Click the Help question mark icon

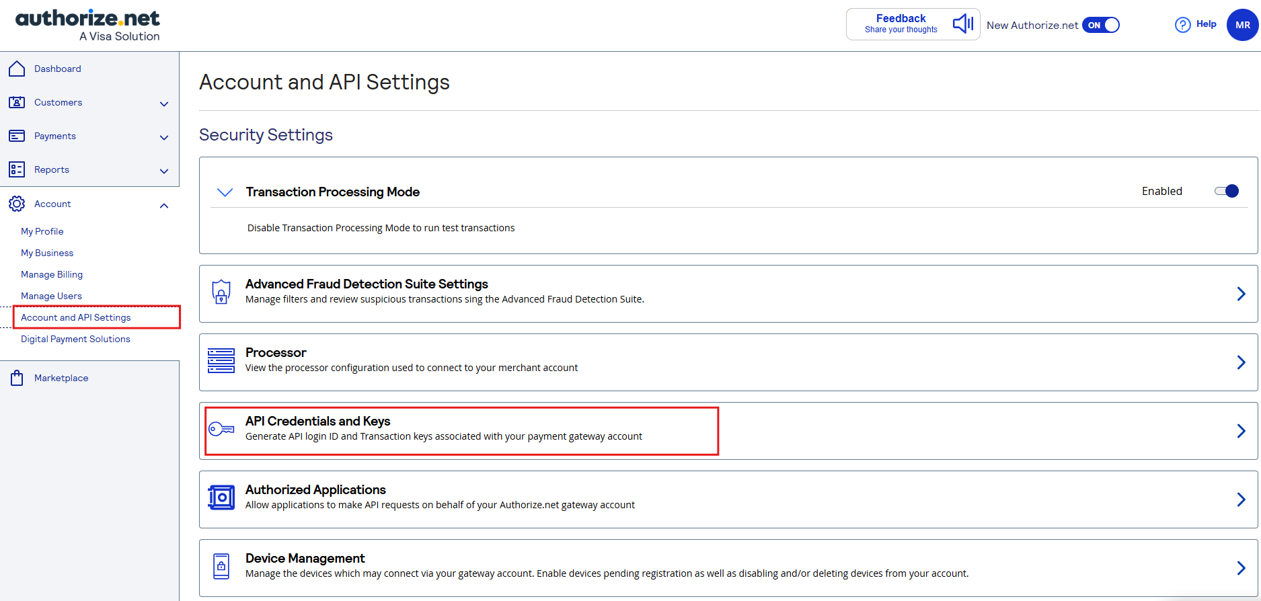[1182, 25]
